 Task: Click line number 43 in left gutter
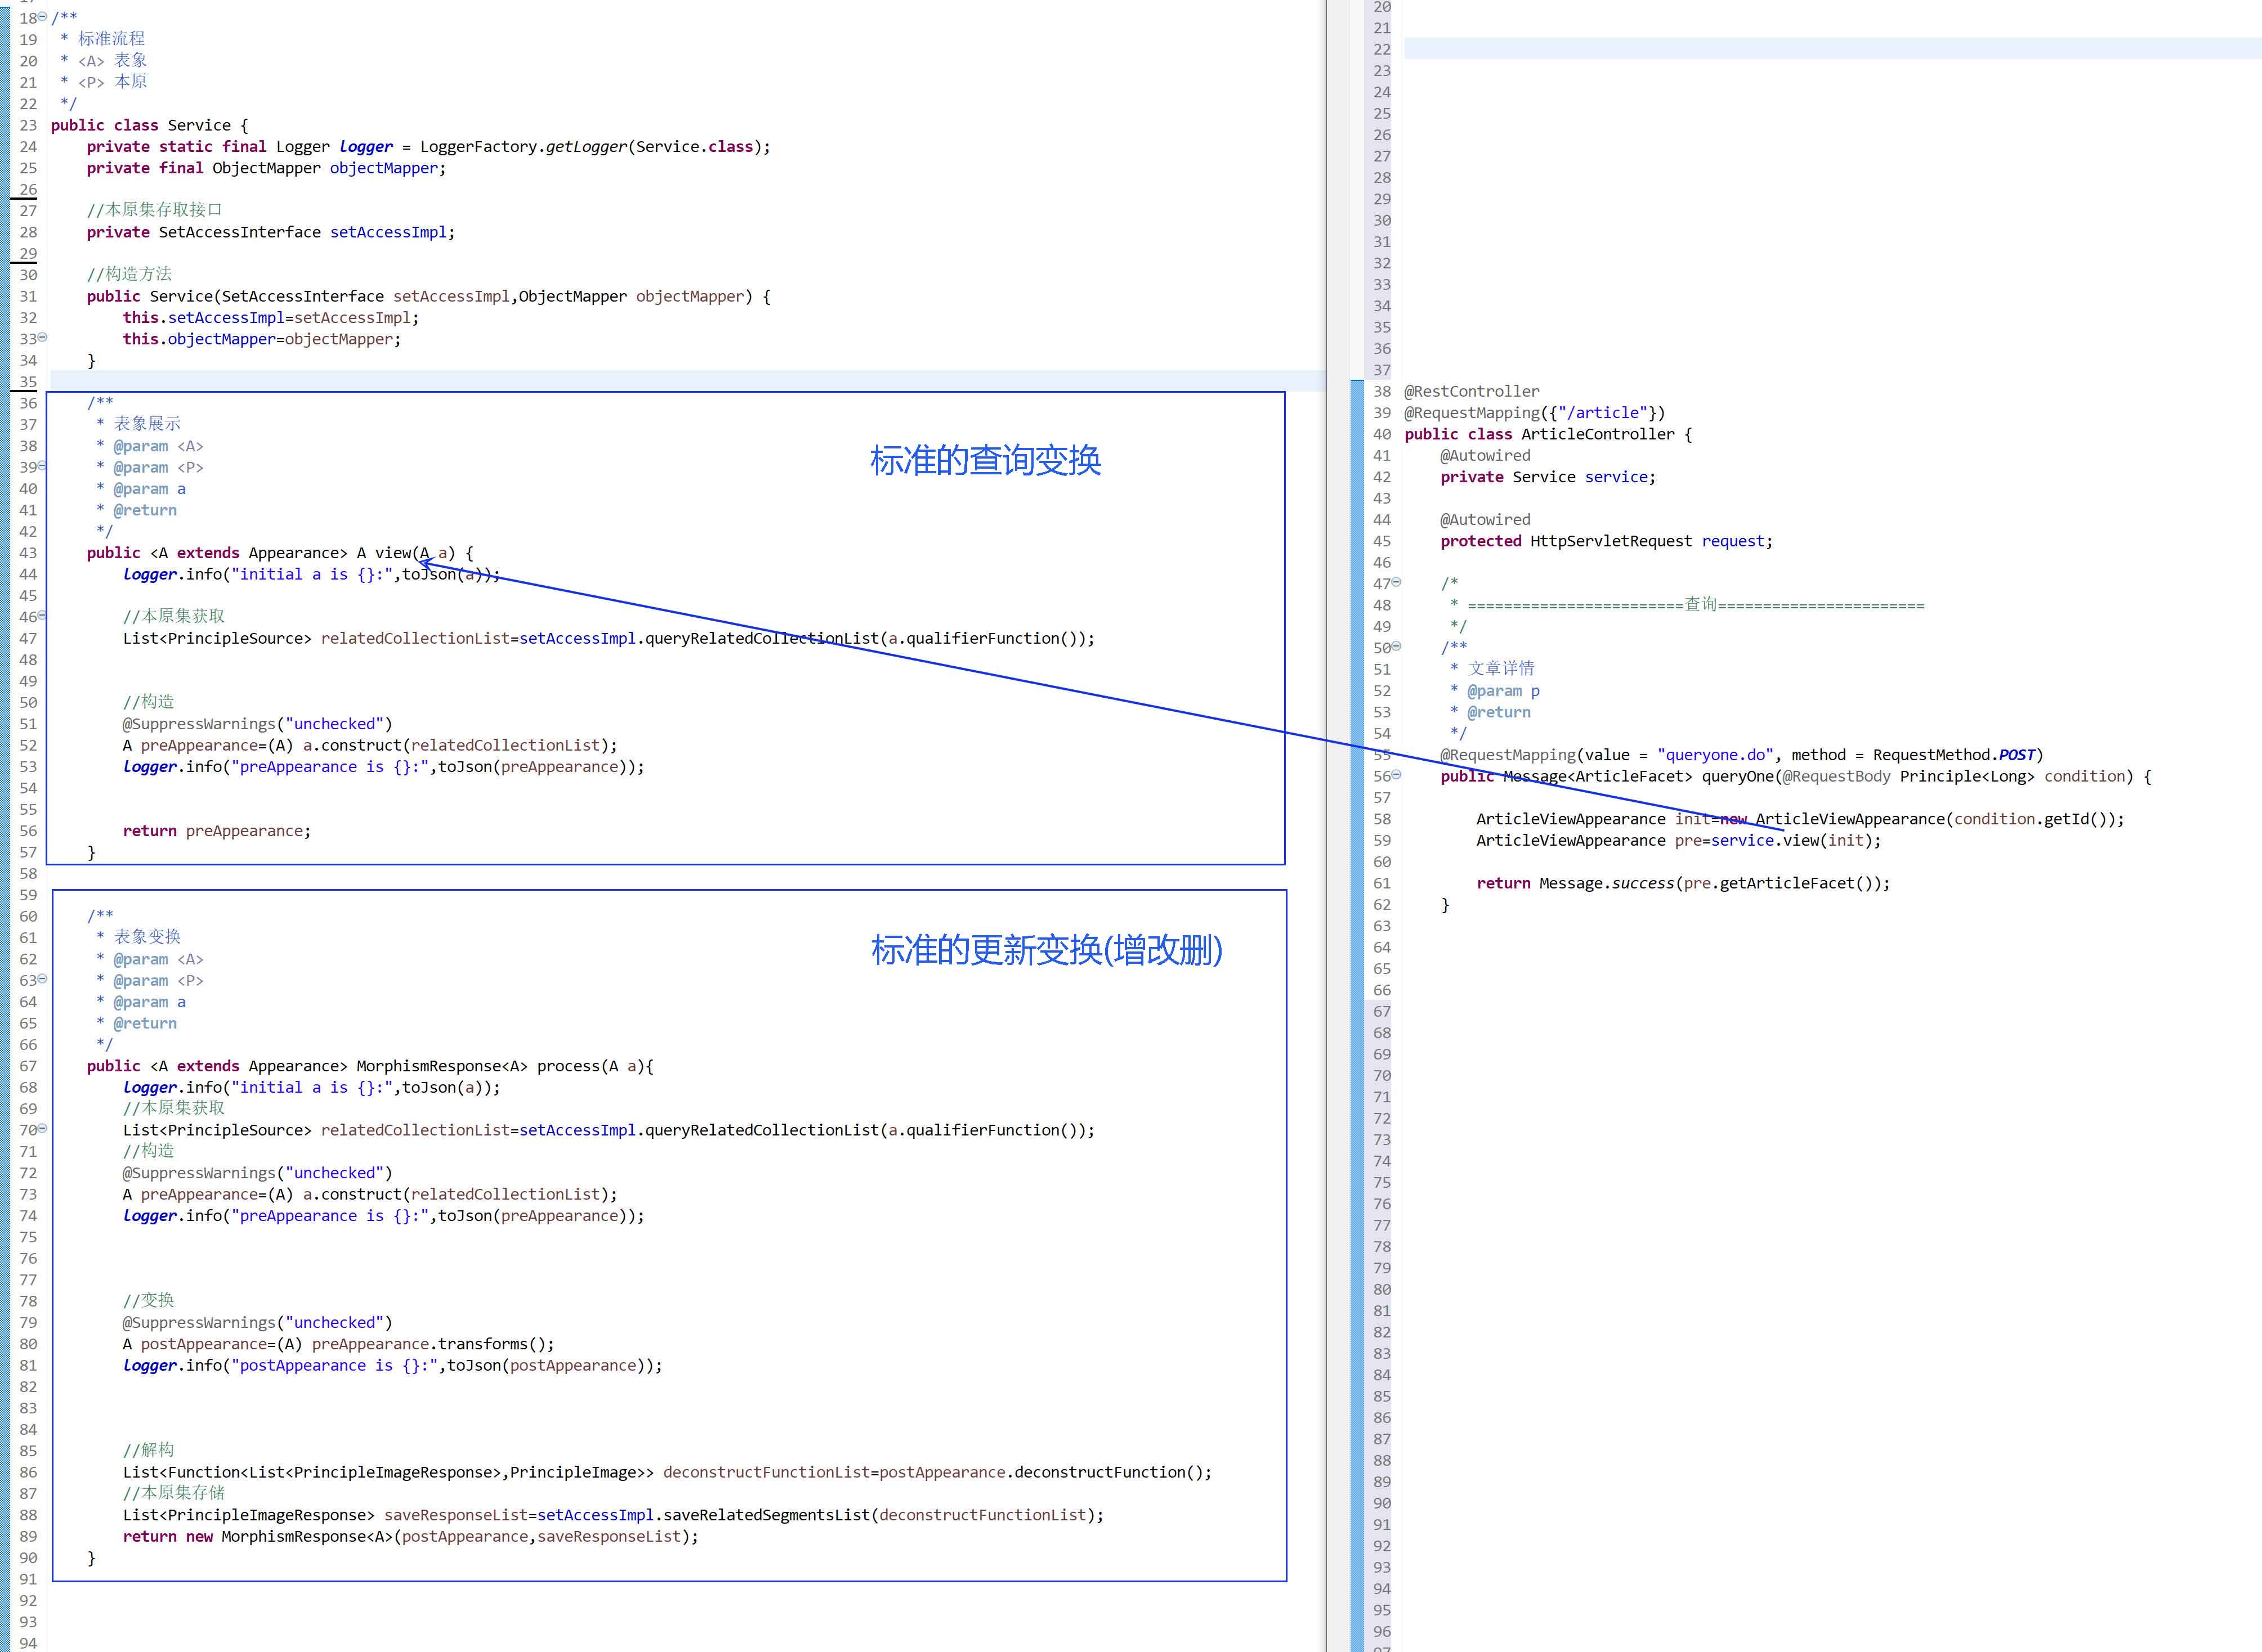pyautogui.click(x=28, y=553)
